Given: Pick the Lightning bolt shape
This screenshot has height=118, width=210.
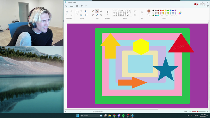Looking at the screenshot, I should coord(128,15).
